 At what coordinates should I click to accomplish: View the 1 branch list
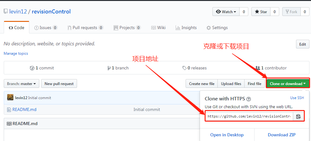[x=118, y=68]
